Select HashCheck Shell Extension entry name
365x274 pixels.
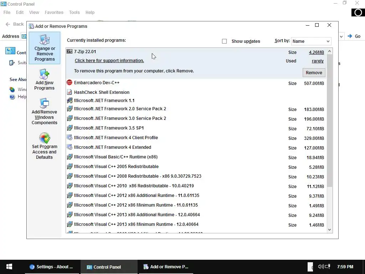[x=102, y=92]
